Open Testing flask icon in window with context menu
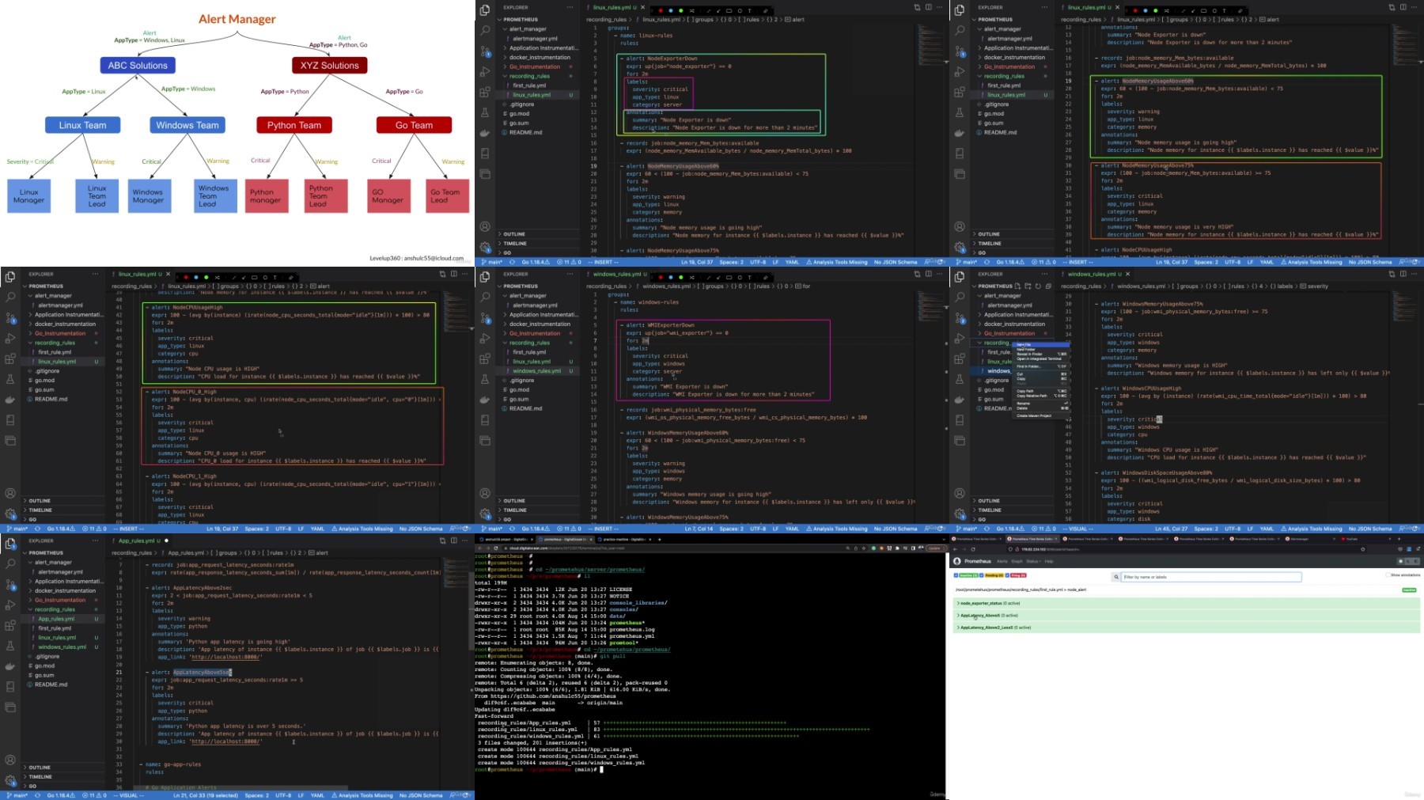This screenshot has width=1424, height=800. (x=960, y=379)
